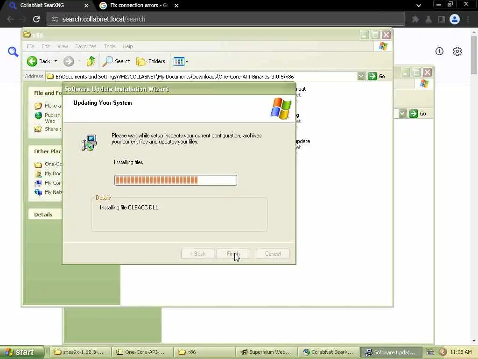
Task: Close the CollabNet SearXNG tab
Action: (x=86, y=6)
